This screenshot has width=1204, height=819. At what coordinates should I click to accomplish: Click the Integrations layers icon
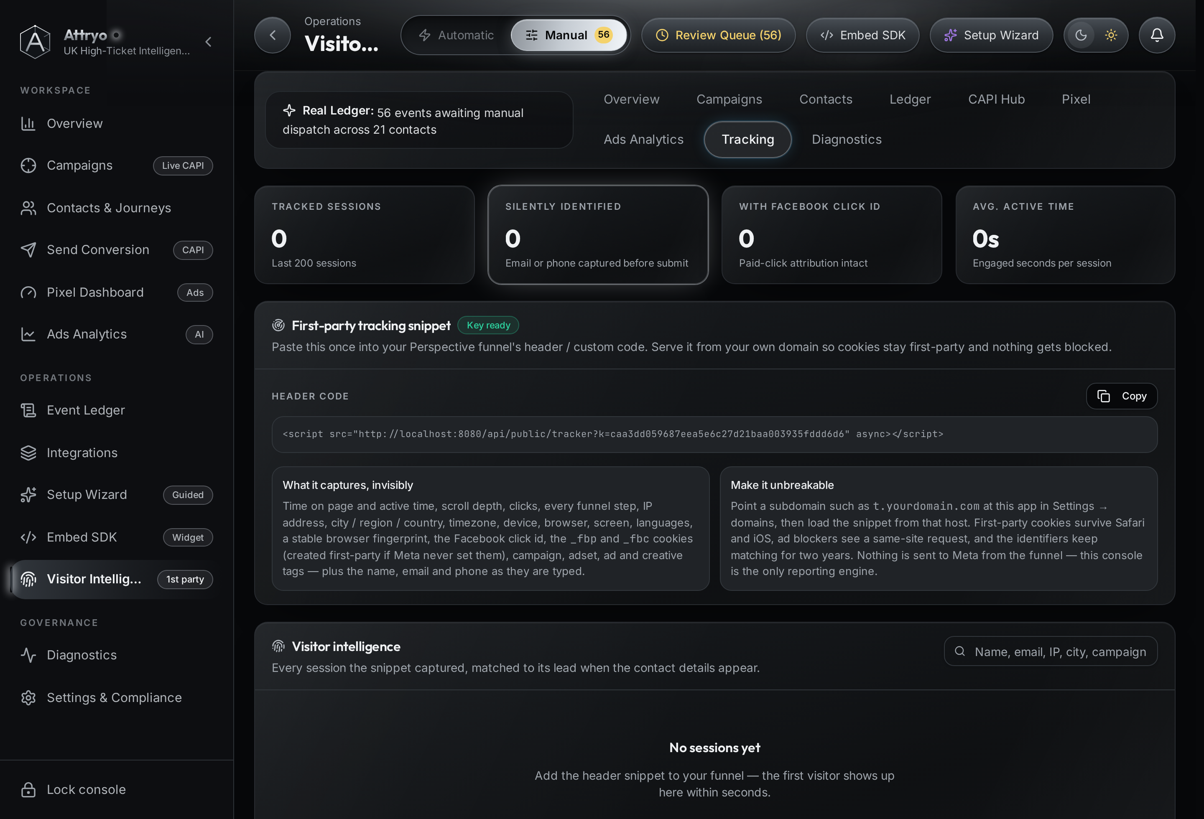click(x=28, y=453)
